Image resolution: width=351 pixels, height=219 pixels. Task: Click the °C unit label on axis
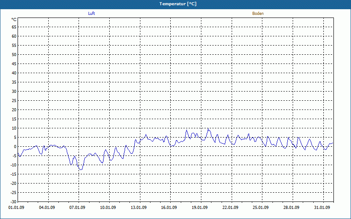point(14,20)
